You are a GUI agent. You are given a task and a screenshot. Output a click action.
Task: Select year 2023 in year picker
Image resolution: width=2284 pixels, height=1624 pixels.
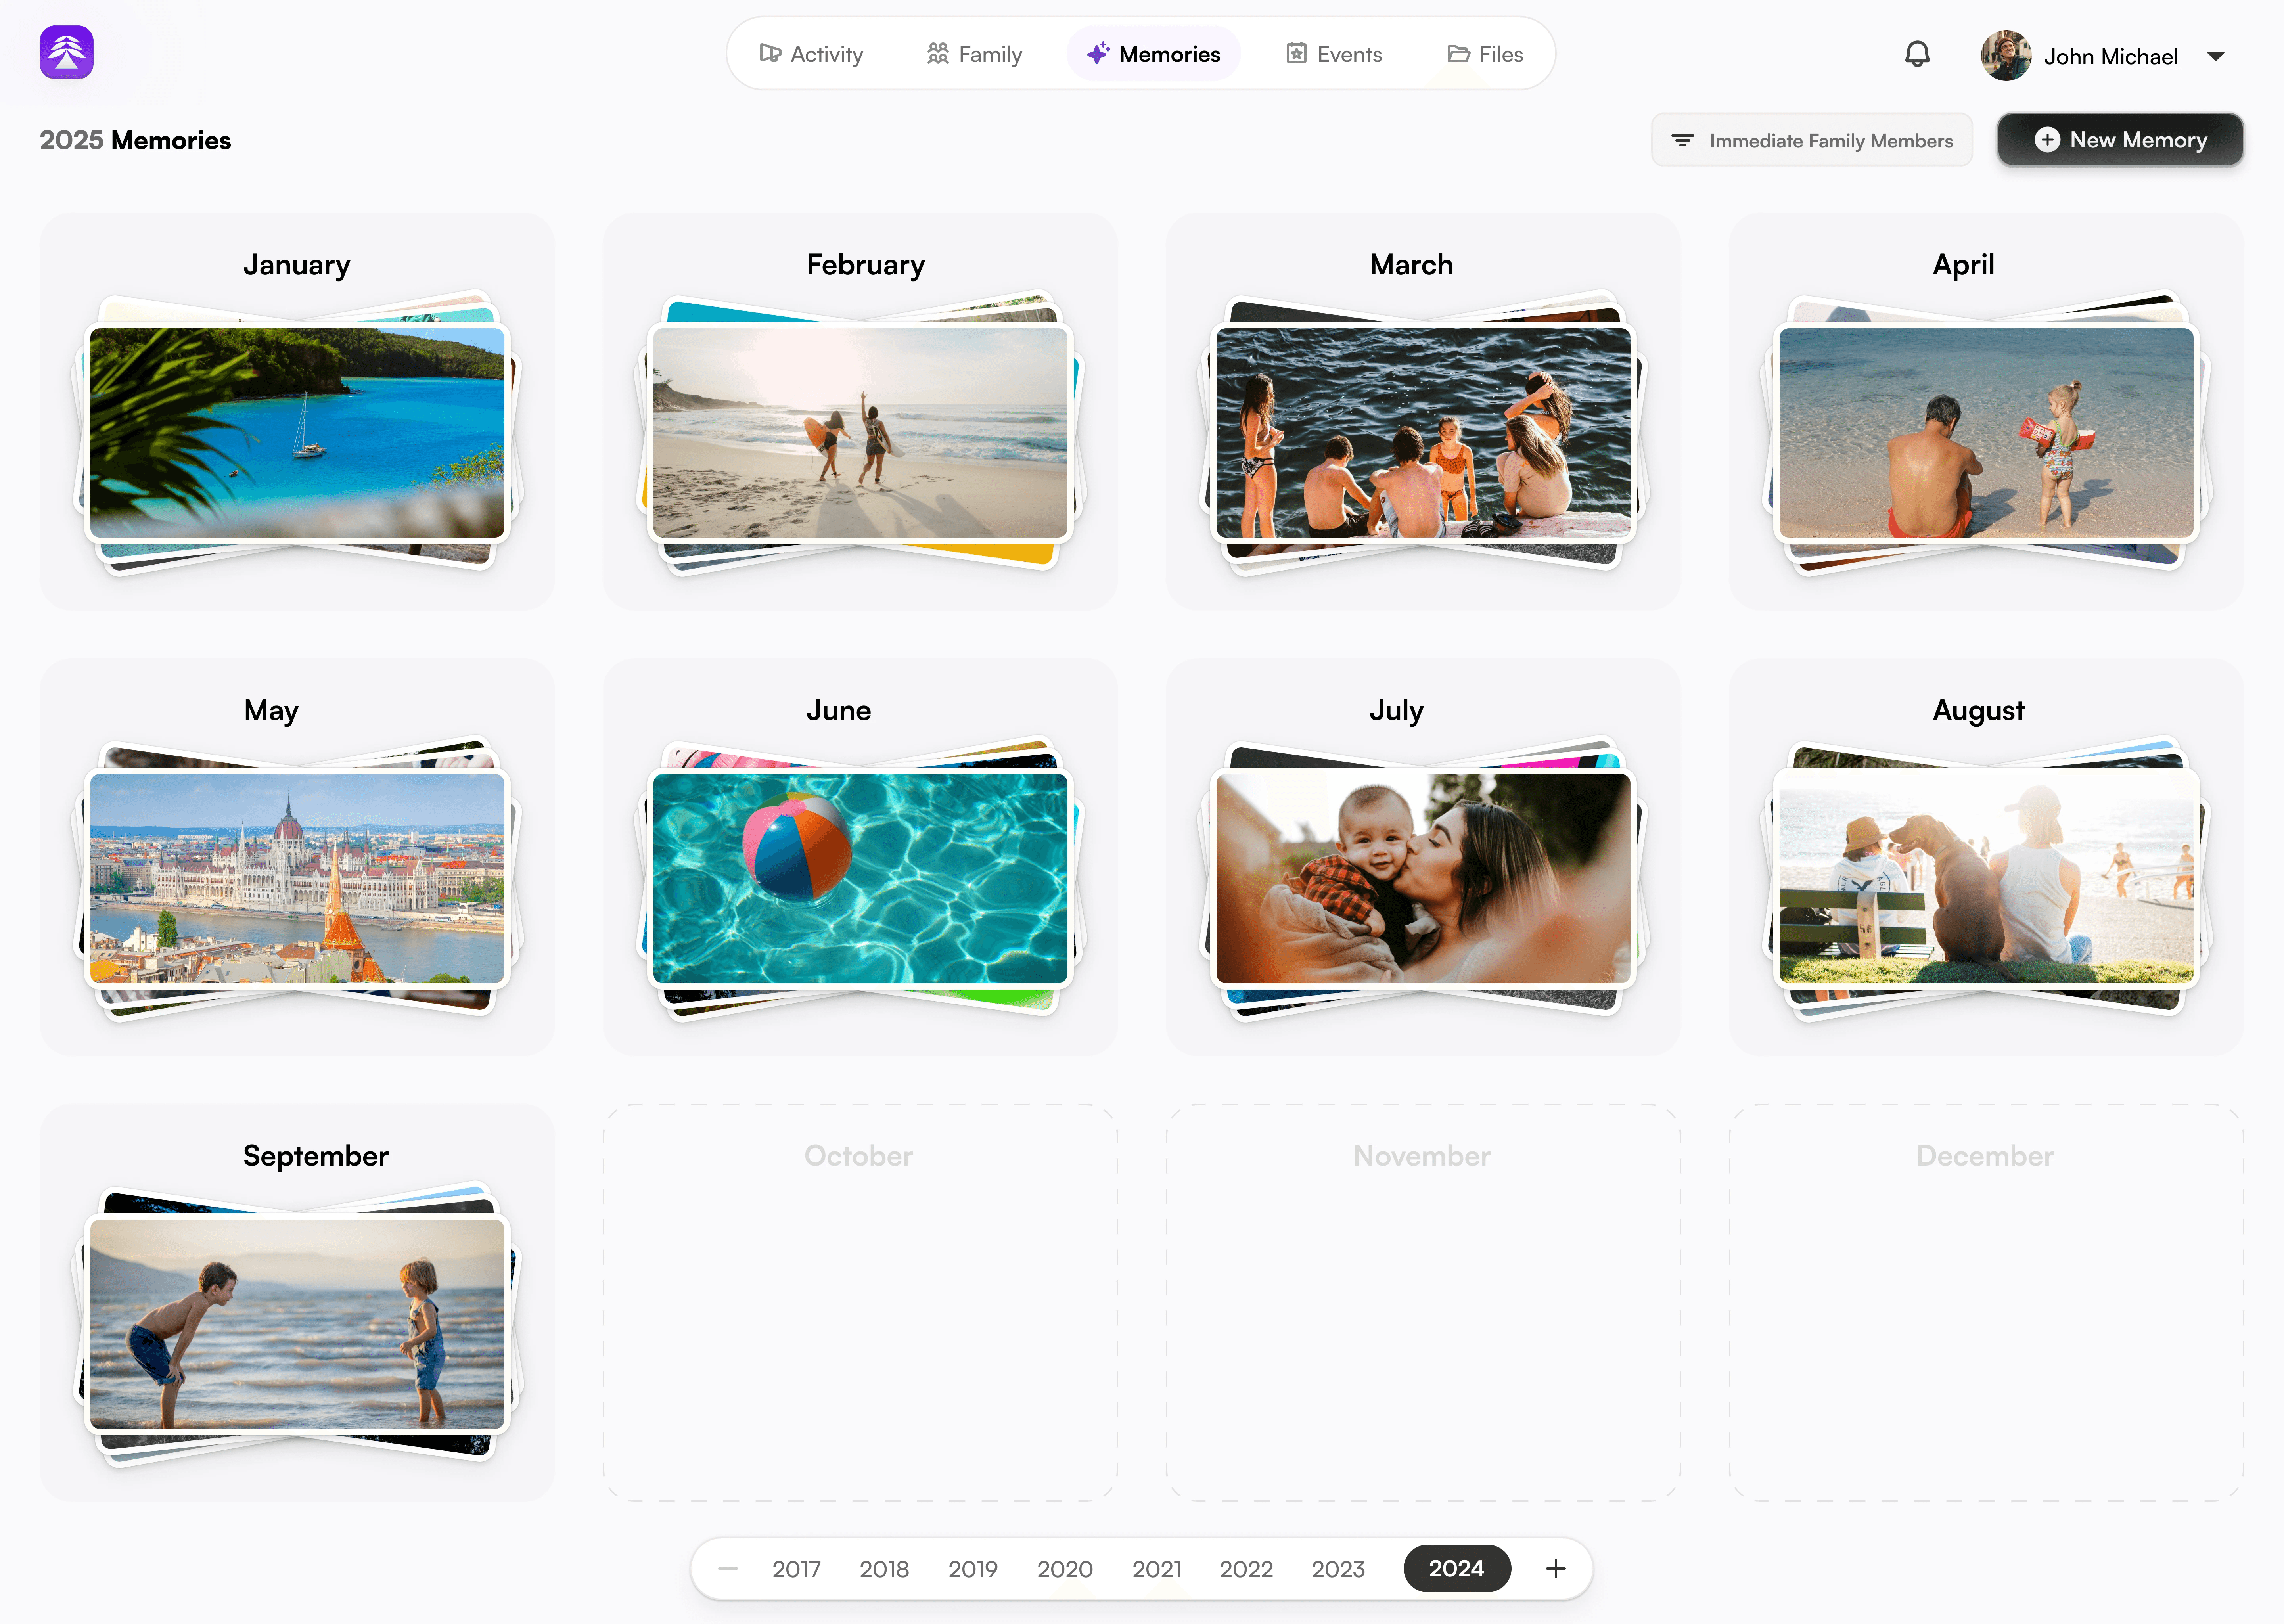(1337, 1568)
